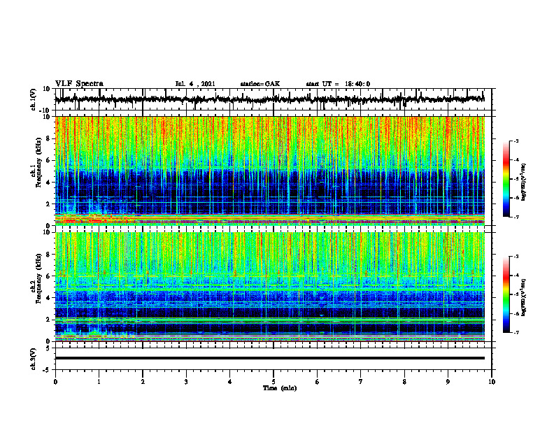Screen dimensions: 554x428
Task: Click the "8" kHz tick of ch.1 spectrogram
Action: click(48, 138)
